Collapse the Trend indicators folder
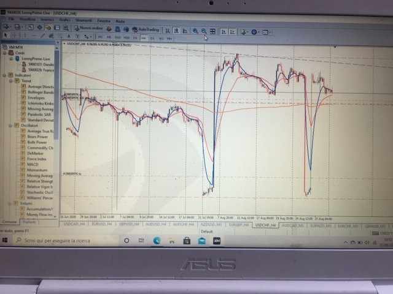Viewport: 393px width, 294px height. [x=11, y=81]
